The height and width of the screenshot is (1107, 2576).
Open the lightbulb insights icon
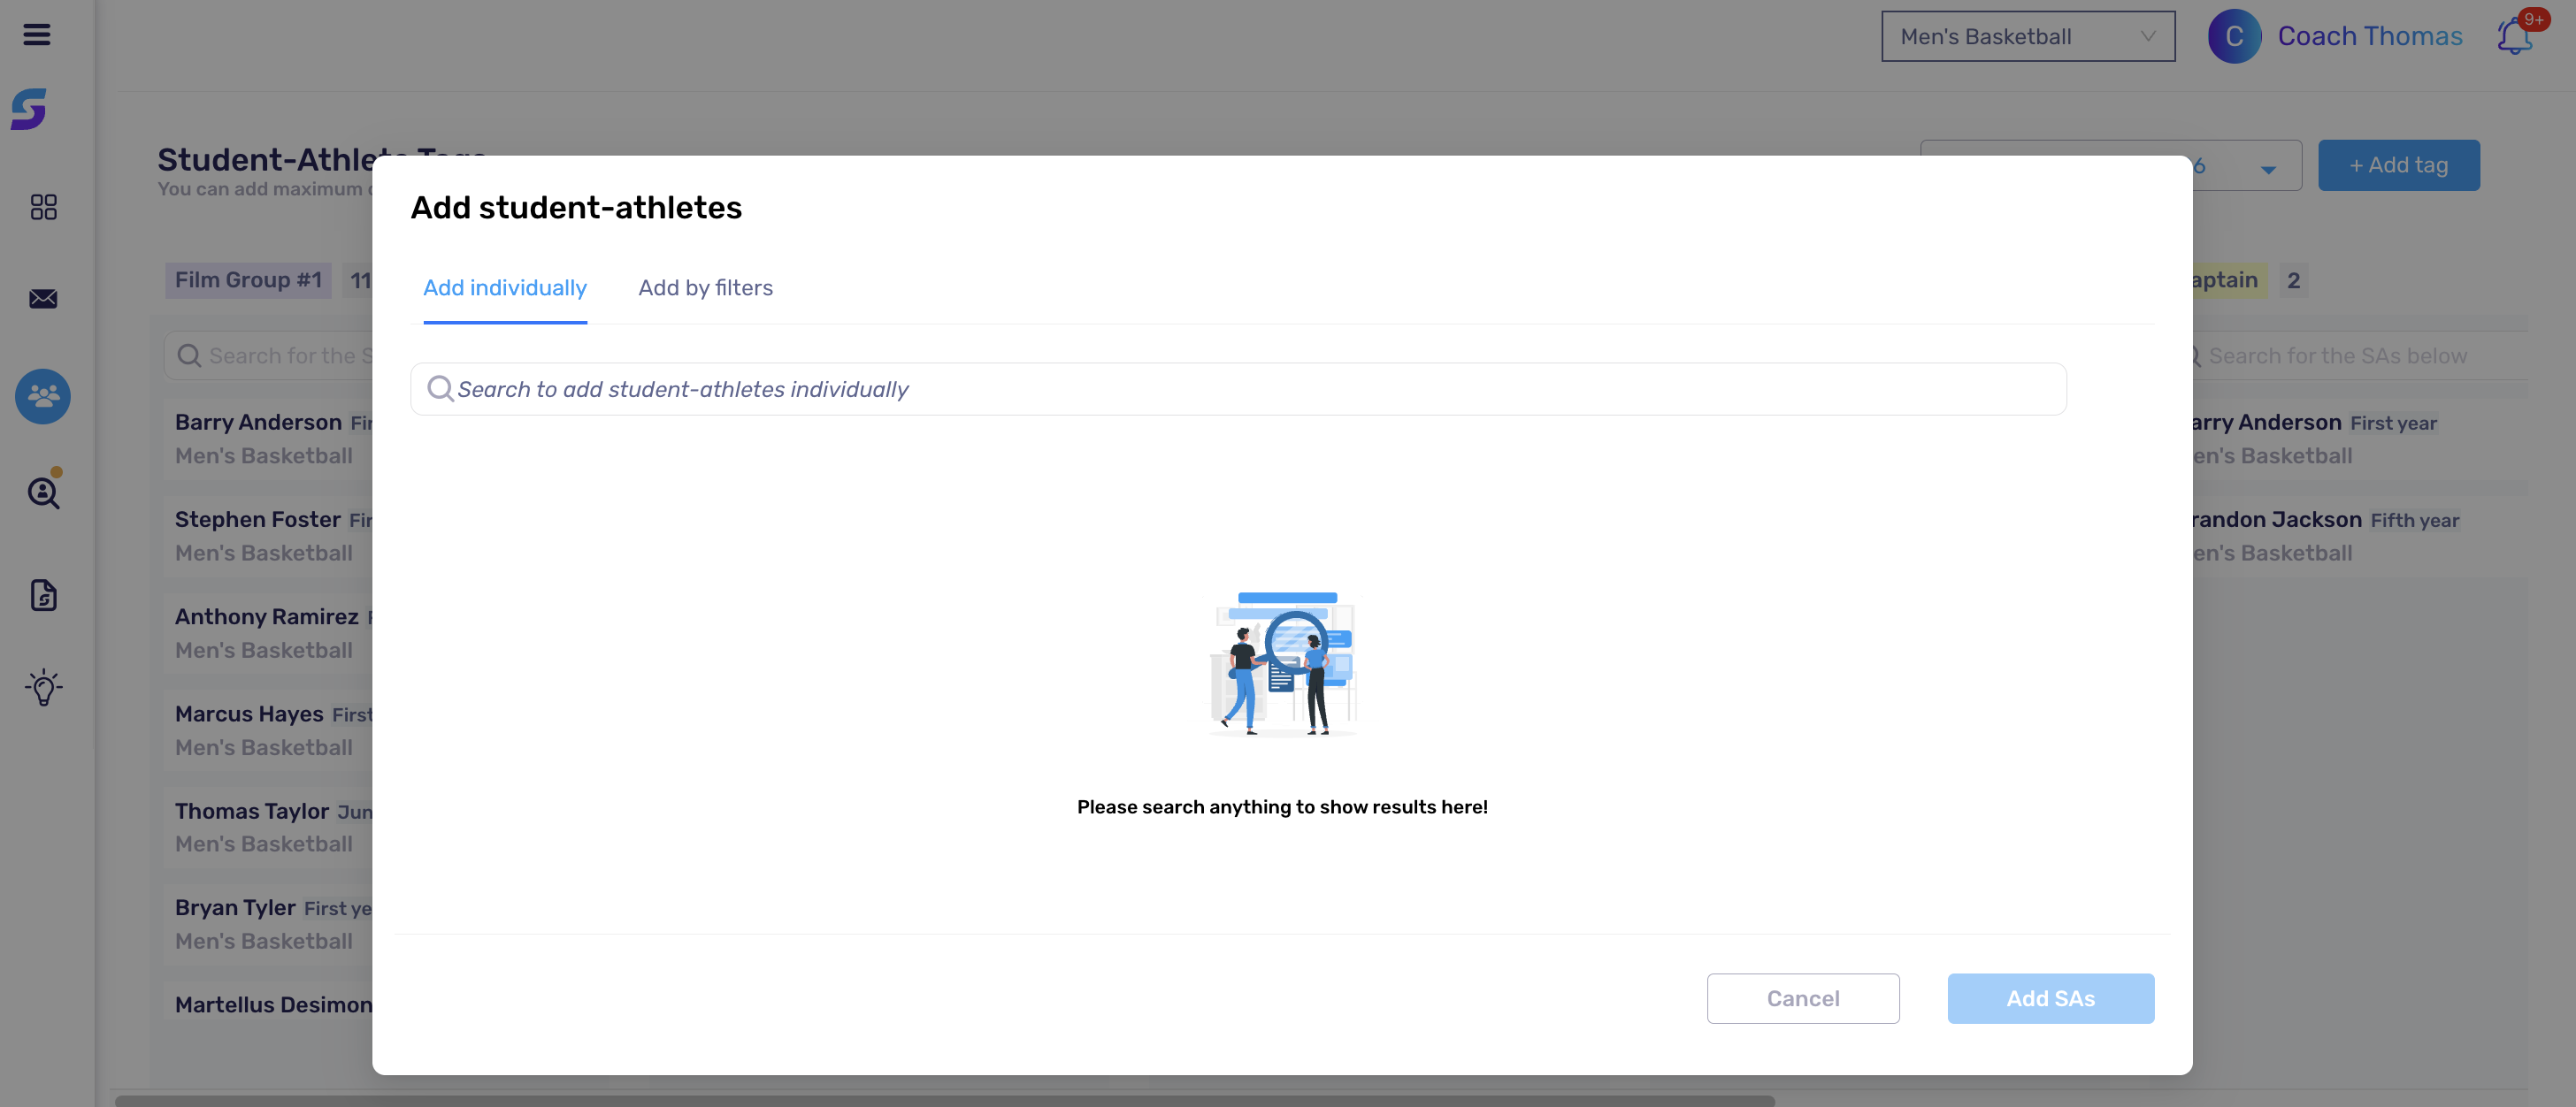tap(43, 687)
